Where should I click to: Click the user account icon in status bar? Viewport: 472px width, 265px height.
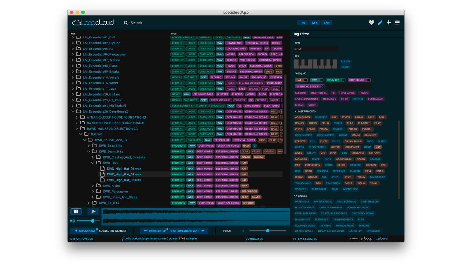[124, 239]
